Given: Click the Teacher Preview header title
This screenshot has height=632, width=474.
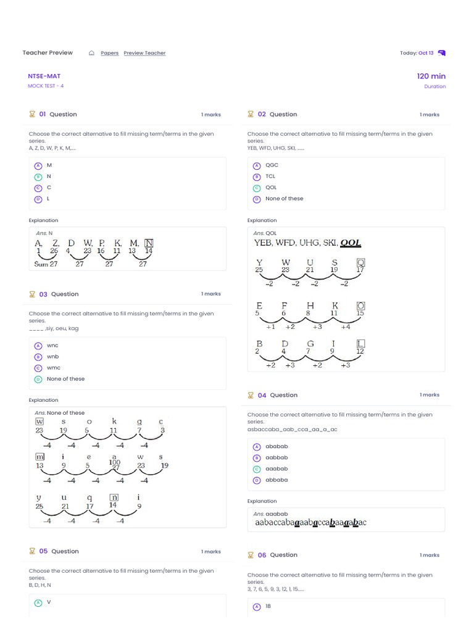Looking at the screenshot, I should pyautogui.click(x=48, y=53).
